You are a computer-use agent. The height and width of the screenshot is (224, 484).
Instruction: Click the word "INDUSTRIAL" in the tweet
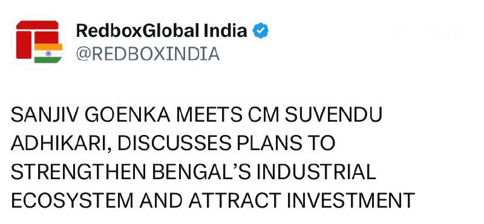pyautogui.click(x=316, y=172)
